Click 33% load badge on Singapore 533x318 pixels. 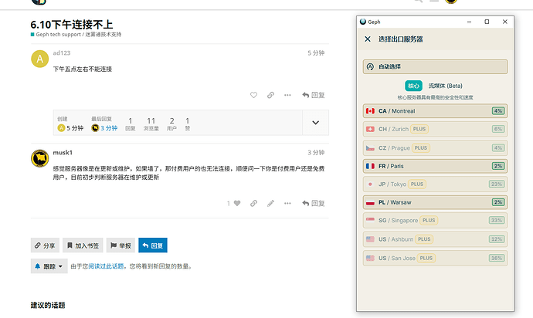[497, 221]
